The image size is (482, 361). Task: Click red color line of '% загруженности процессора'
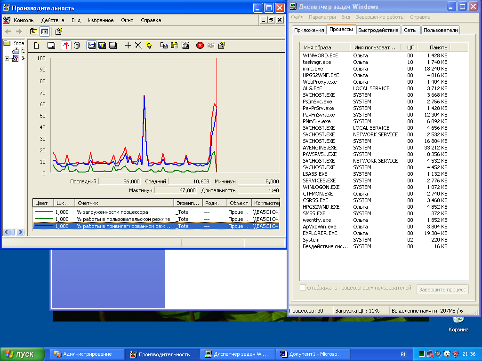[43, 212]
